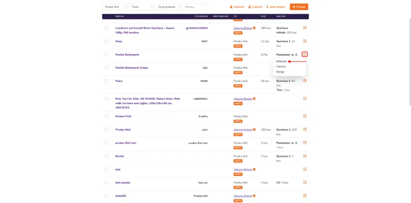
Task: Open the row action icon for Produs Finit (ProdFin)
Action: [x=305, y=116]
